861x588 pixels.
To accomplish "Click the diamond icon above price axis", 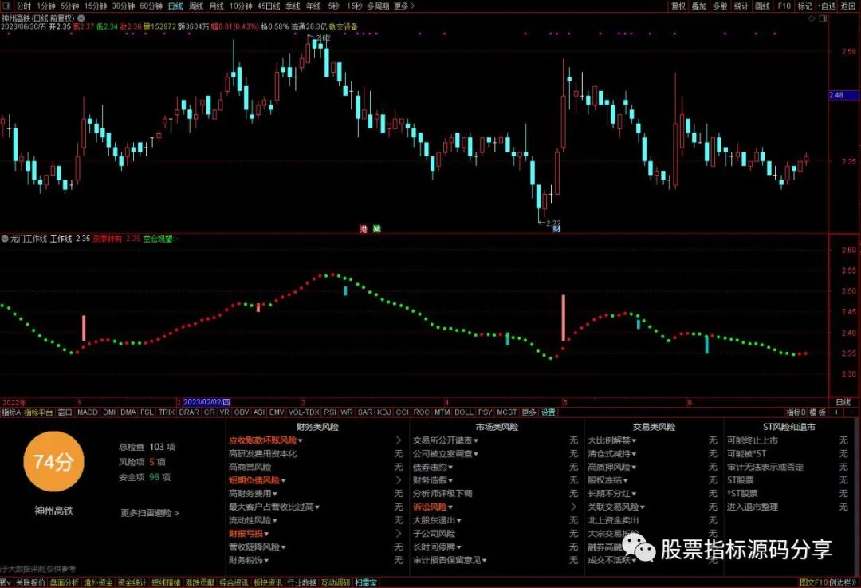I will pyautogui.click(x=812, y=18).
